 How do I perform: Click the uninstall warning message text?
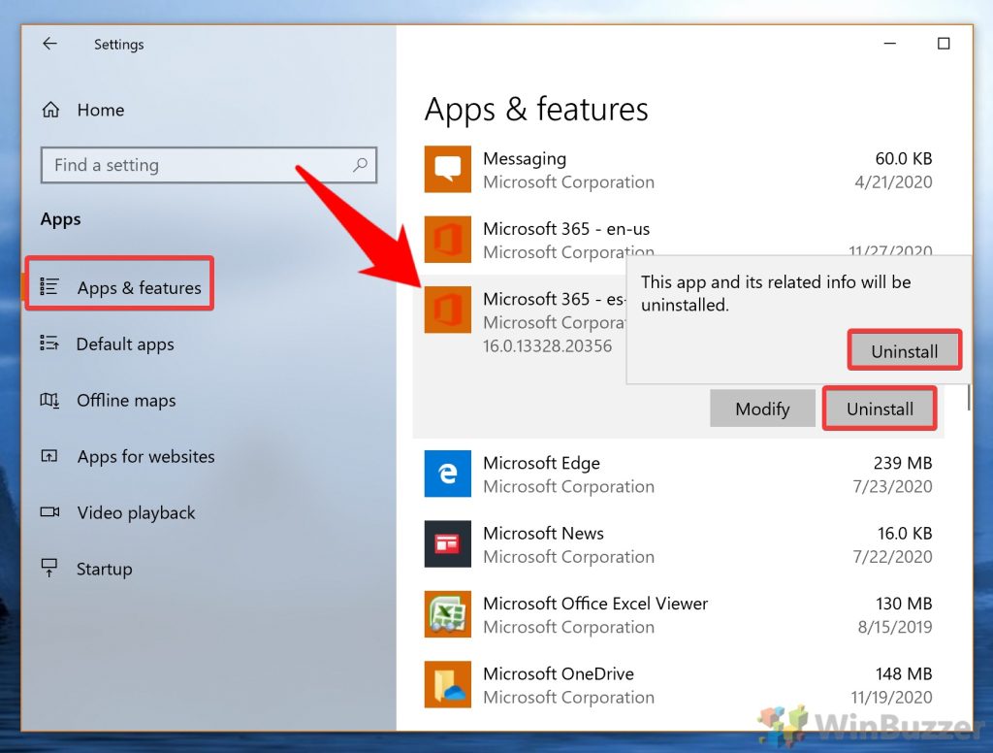click(x=776, y=293)
